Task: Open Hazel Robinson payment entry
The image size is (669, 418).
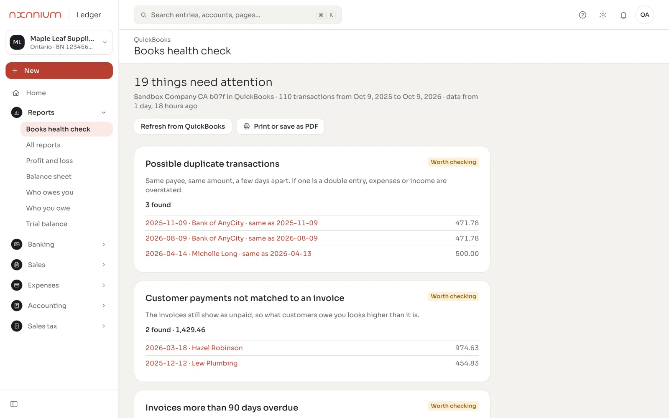Action: pyautogui.click(x=194, y=348)
